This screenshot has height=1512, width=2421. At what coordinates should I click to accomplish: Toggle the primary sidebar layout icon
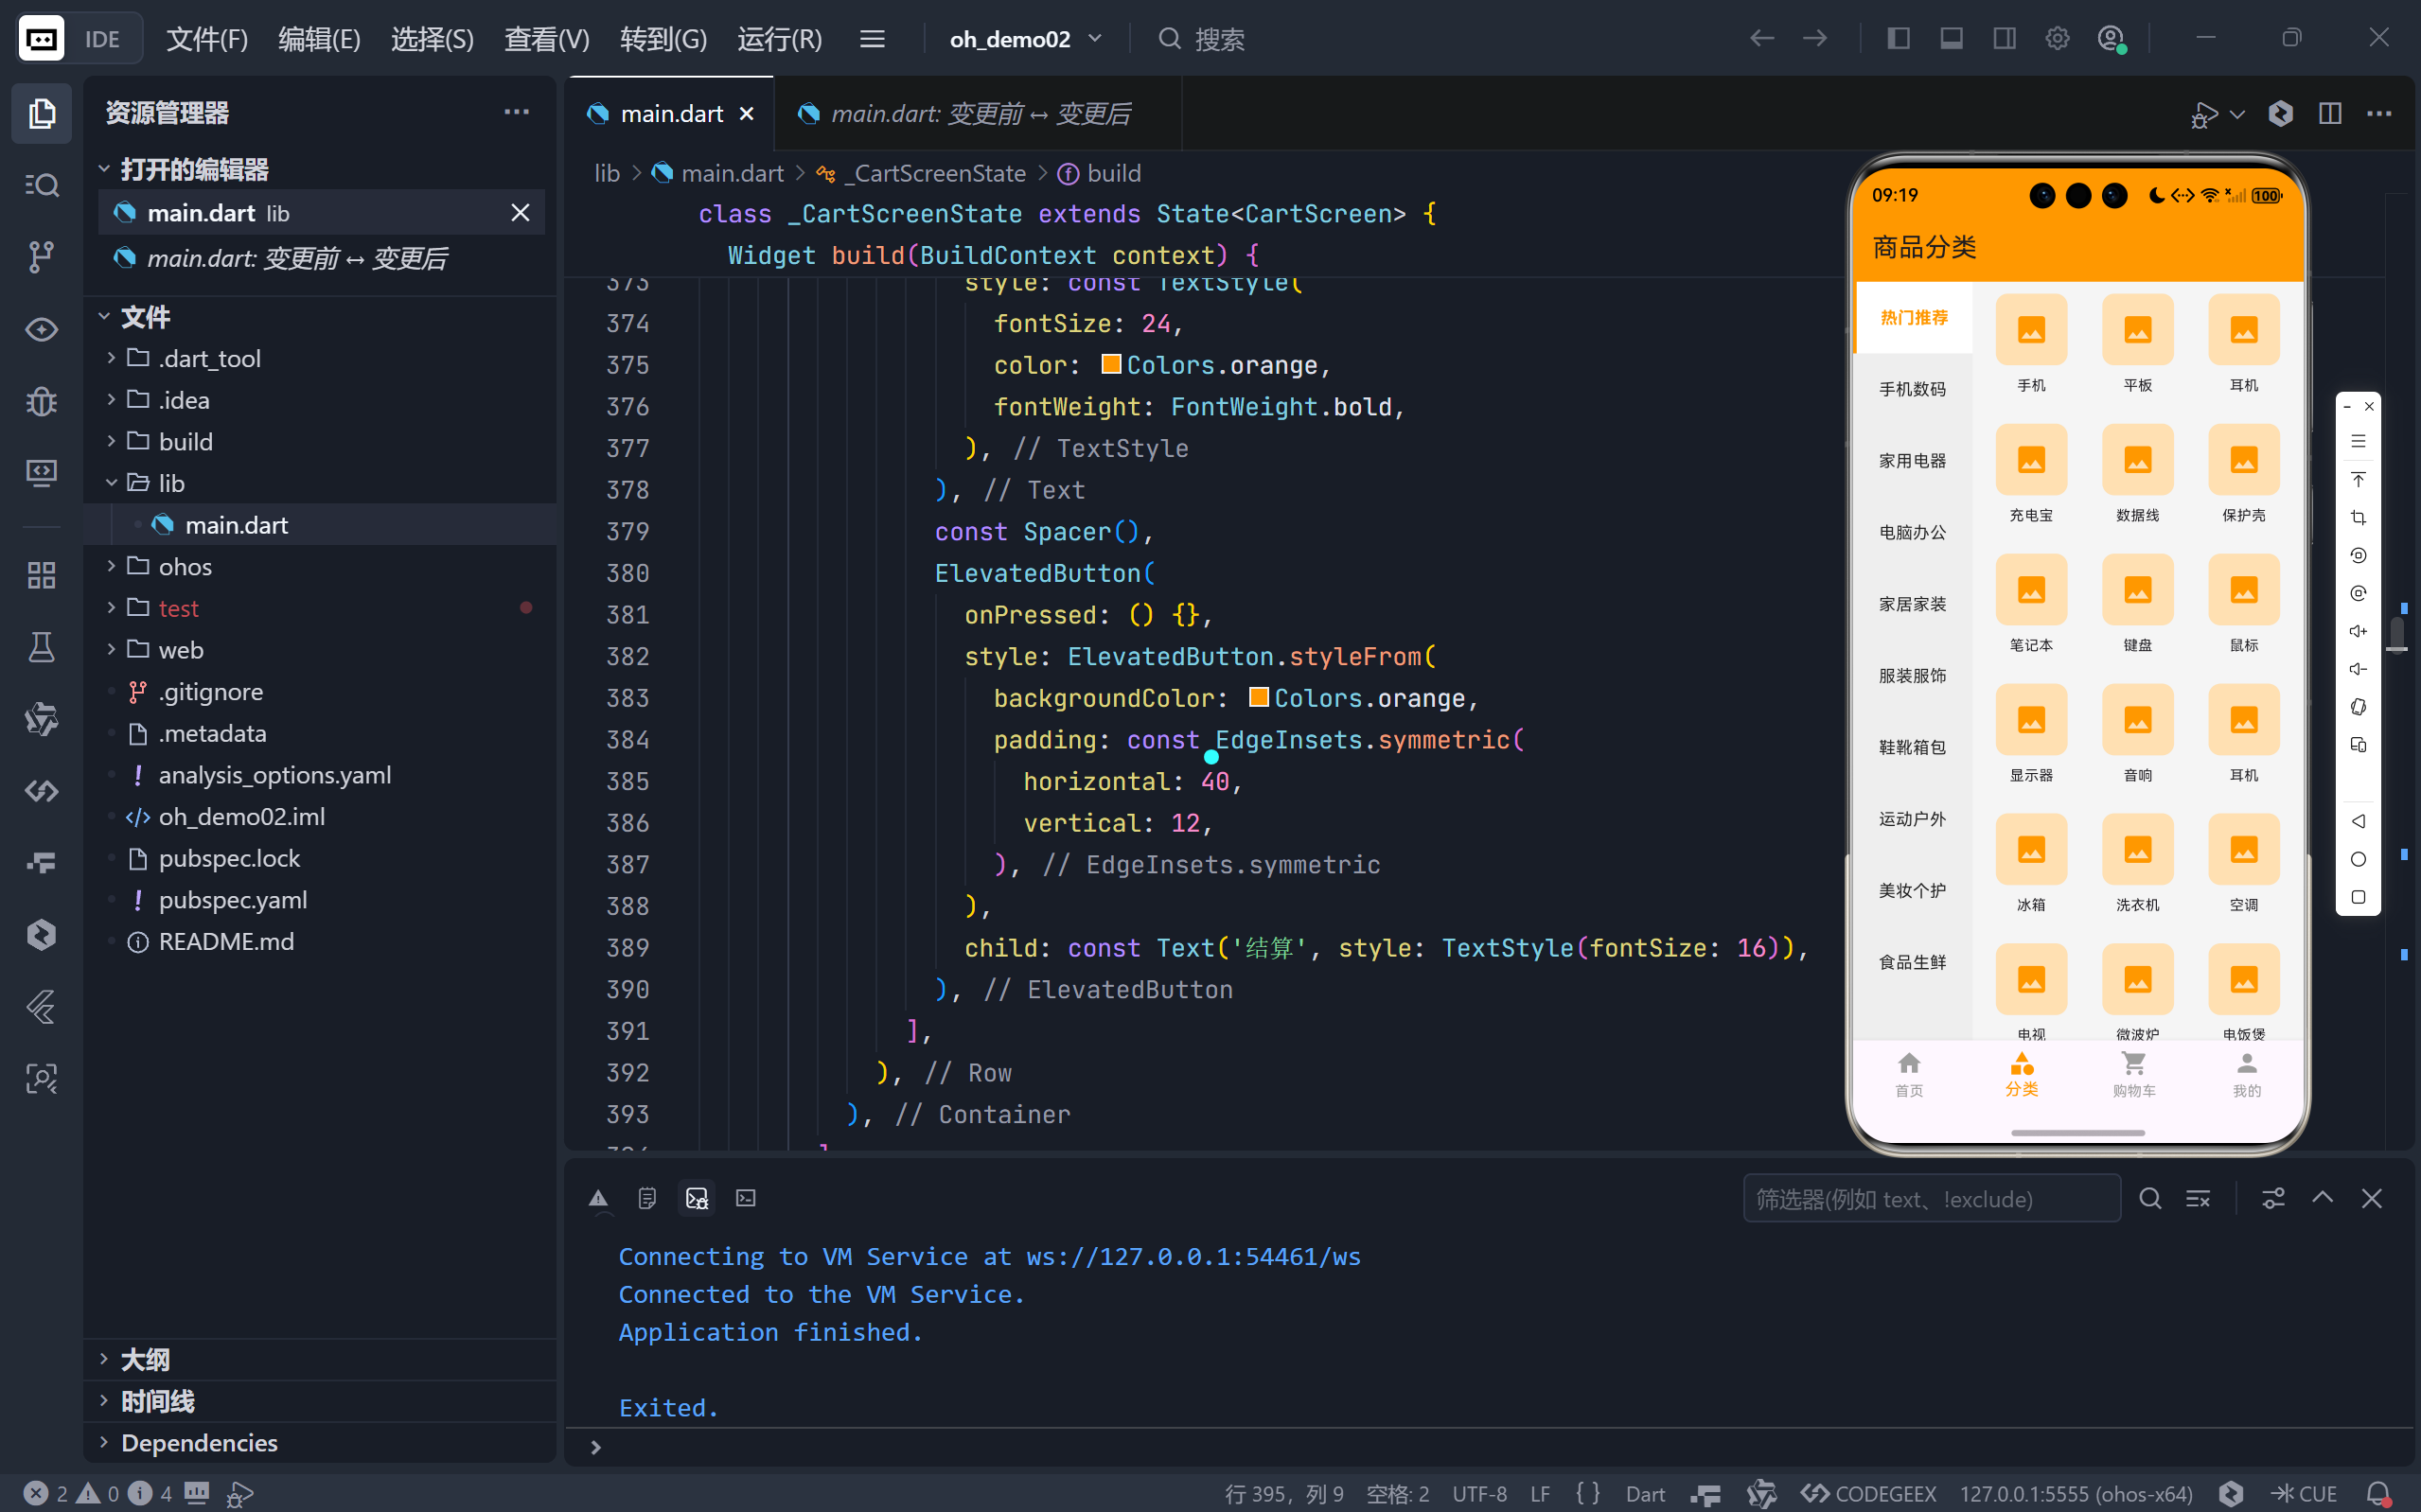click(1898, 38)
